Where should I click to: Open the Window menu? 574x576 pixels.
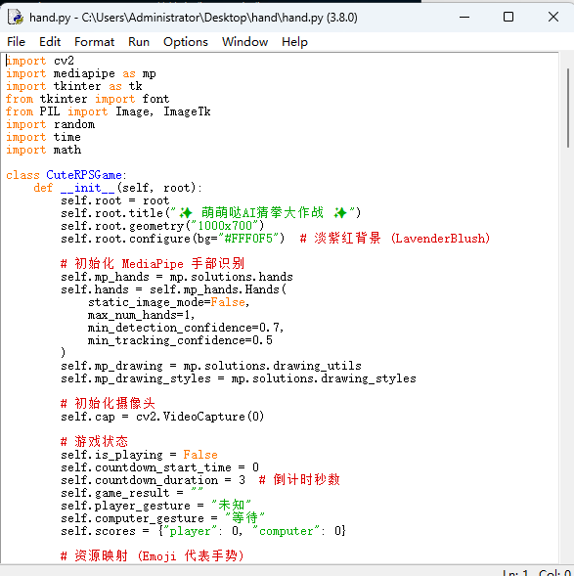click(x=244, y=42)
